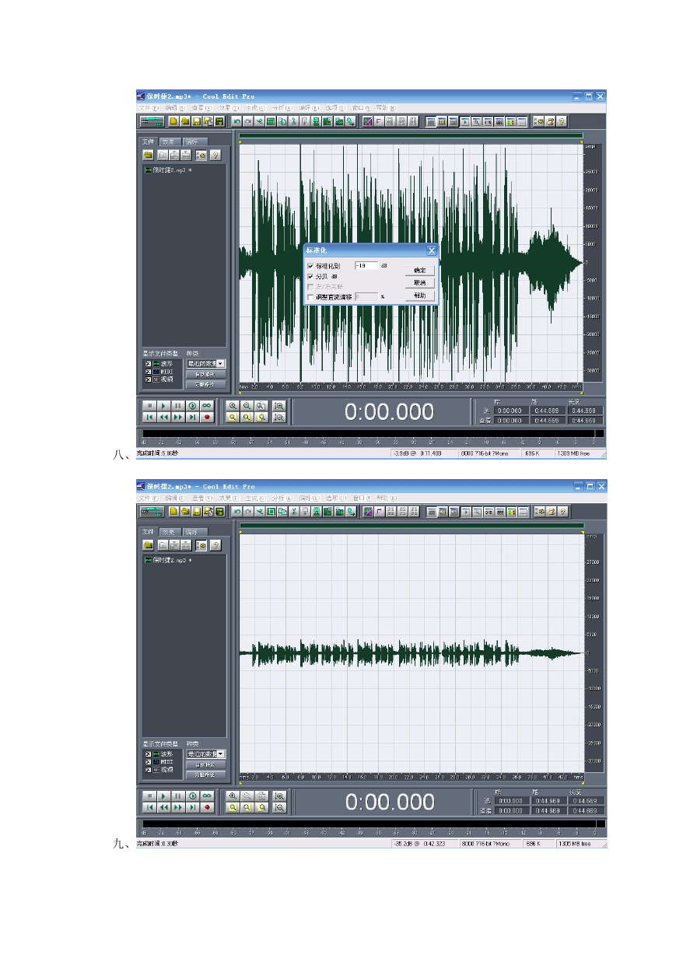Click 取消 in the 标准化 dialog

(420, 283)
